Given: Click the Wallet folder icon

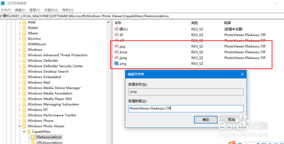Looking at the screenshot, I should pyautogui.click(x=24, y=28).
